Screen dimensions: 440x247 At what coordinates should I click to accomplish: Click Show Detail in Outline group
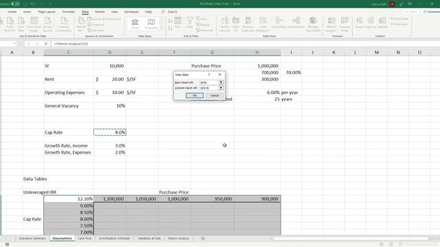(x=399, y=19)
